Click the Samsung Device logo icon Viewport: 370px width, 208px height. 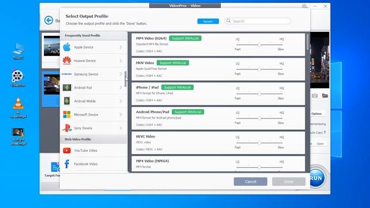click(67, 74)
